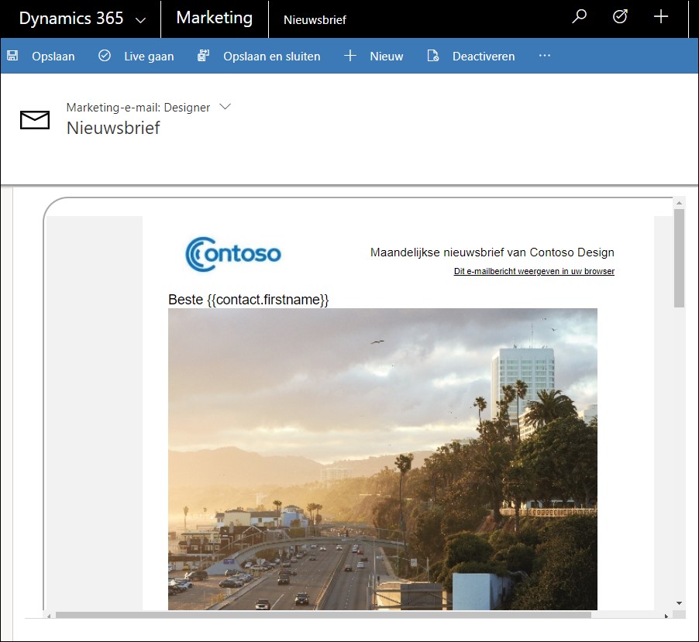This screenshot has height=642, width=699.
Task: Select the city highway photo
Action: click(x=382, y=458)
